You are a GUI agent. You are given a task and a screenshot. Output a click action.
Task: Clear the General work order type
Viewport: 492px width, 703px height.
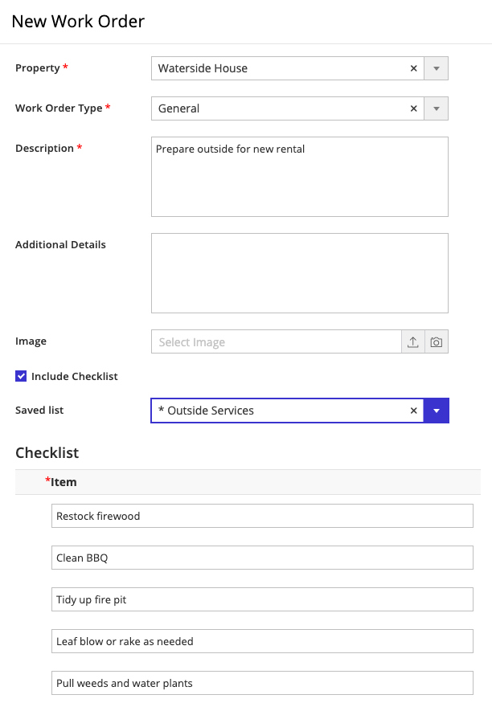tap(414, 108)
